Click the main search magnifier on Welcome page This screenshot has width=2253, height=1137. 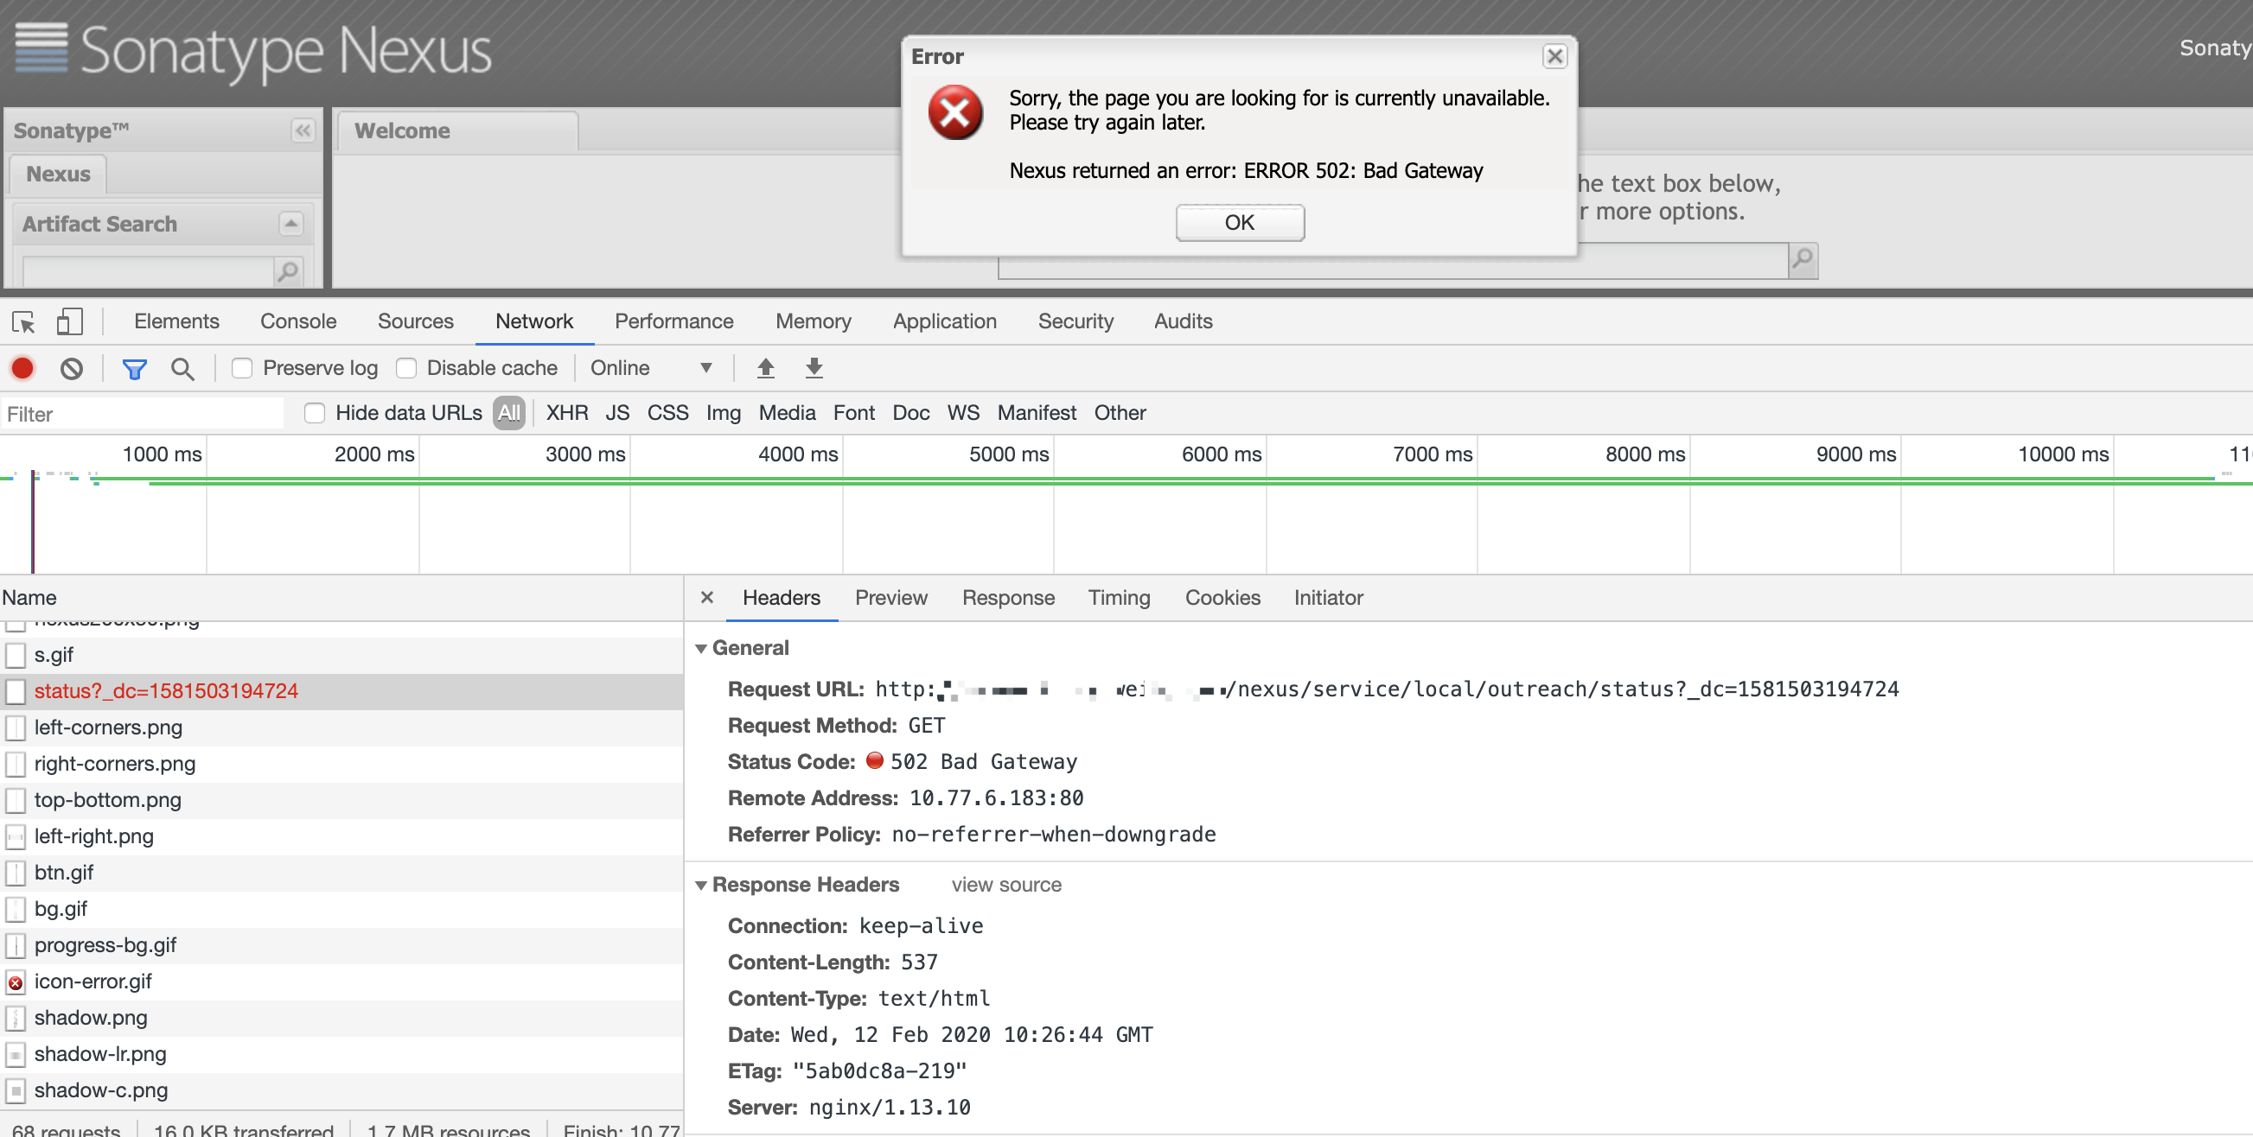point(1803,259)
